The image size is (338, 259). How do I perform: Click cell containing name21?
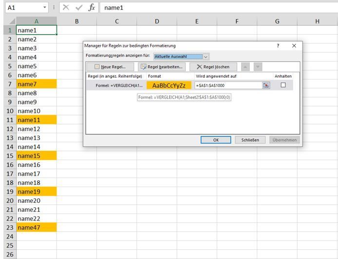(x=37, y=210)
